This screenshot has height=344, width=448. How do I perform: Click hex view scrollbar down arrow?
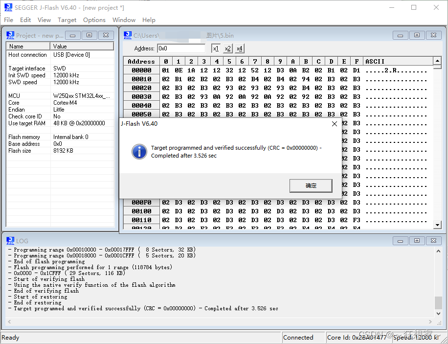pyautogui.click(x=437, y=225)
